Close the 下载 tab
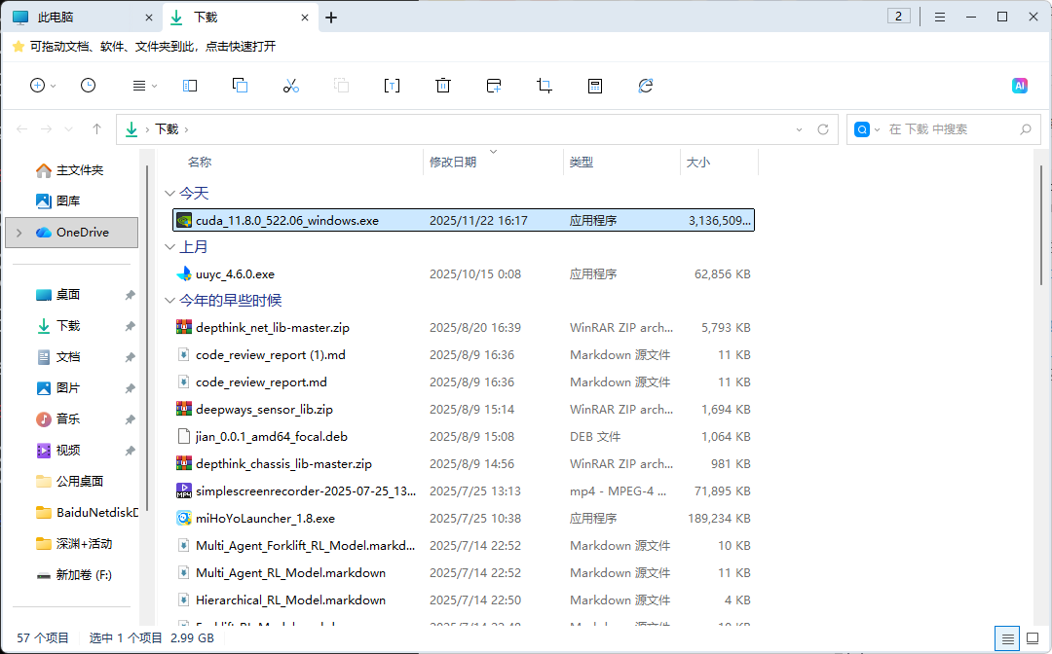 pyautogui.click(x=305, y=18)
